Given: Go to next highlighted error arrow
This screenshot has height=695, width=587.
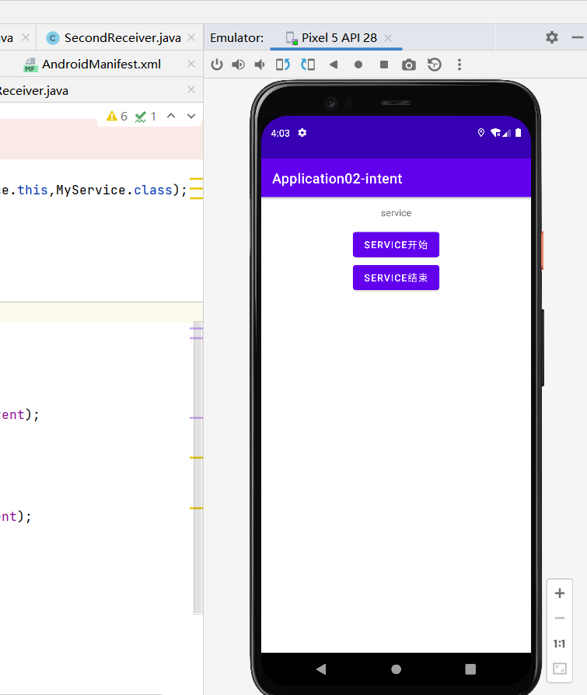Looking at the screenshot, I should pyautogui.click(x=191, y=116).
